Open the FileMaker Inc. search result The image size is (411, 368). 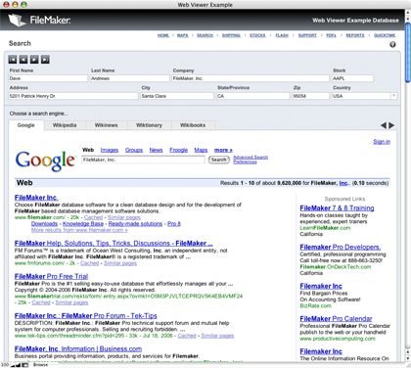36,198
